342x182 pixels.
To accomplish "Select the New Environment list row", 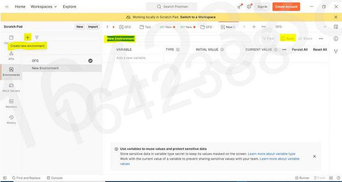I will [x=62, y=68].
